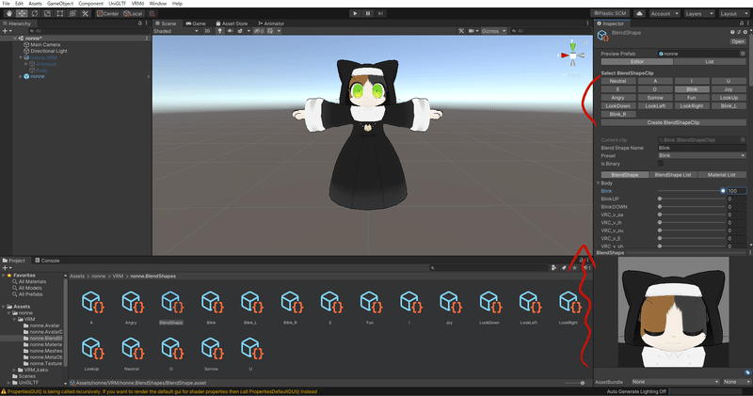Toggle scene audio speaker icon

[230, 31]
